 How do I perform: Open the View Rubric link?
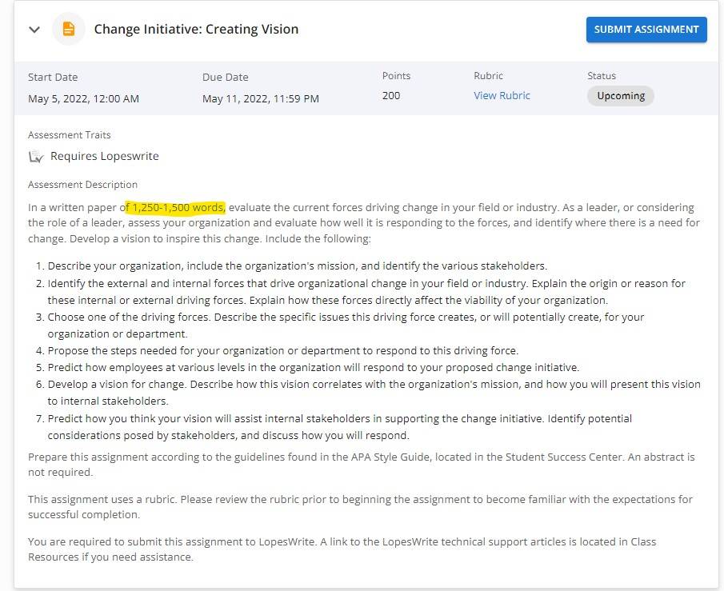502,96
